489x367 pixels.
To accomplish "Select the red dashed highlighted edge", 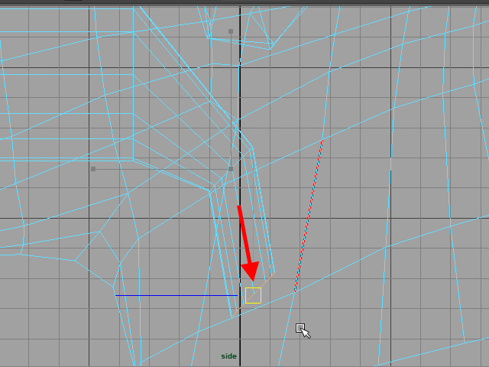I will point(309,216).
